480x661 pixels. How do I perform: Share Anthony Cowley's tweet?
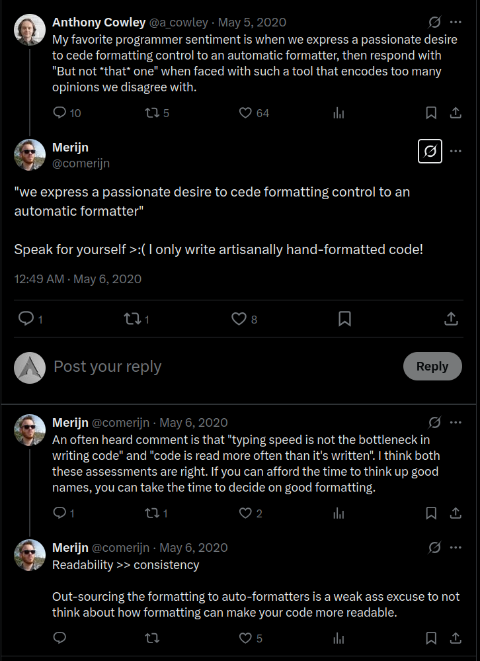point(456,113)
